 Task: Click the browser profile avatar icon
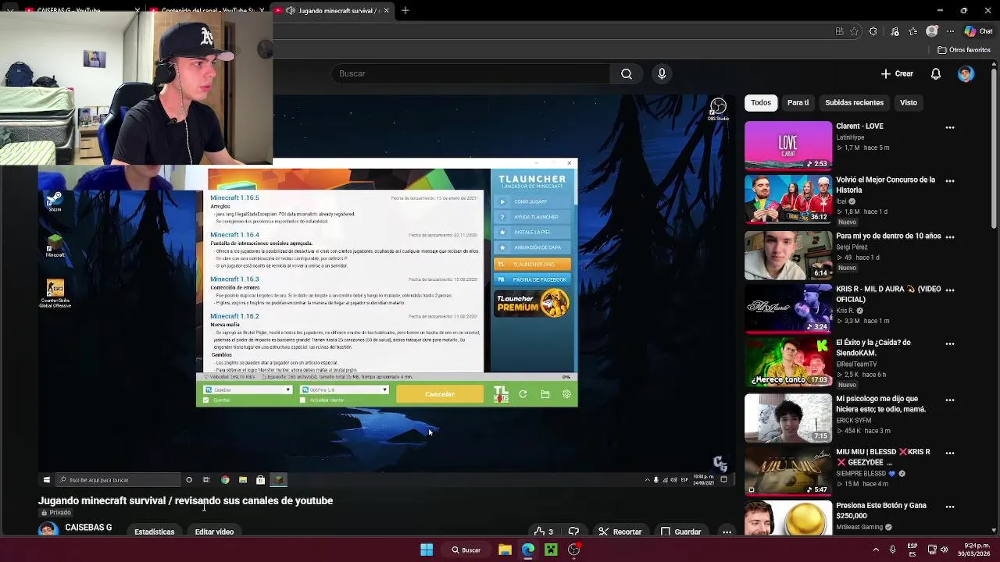pyautogui.click(x=932, y=31)
